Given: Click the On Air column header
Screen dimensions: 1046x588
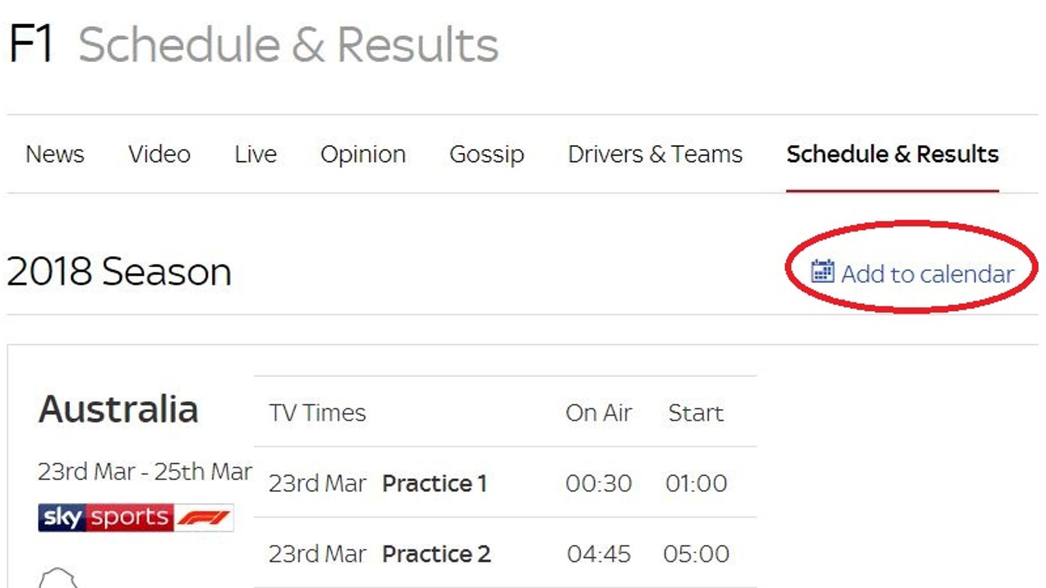Looking at the screenshot, I should pyautogui.click(x=598, y=412).
